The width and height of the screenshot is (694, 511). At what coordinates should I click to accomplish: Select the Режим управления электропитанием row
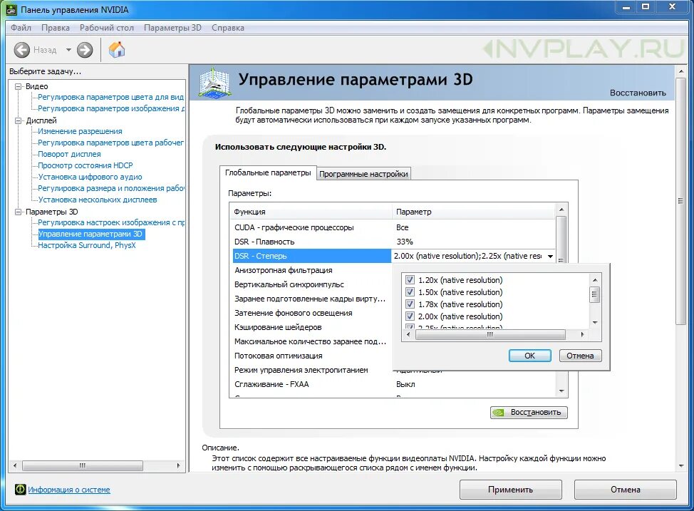pos(312,370)
